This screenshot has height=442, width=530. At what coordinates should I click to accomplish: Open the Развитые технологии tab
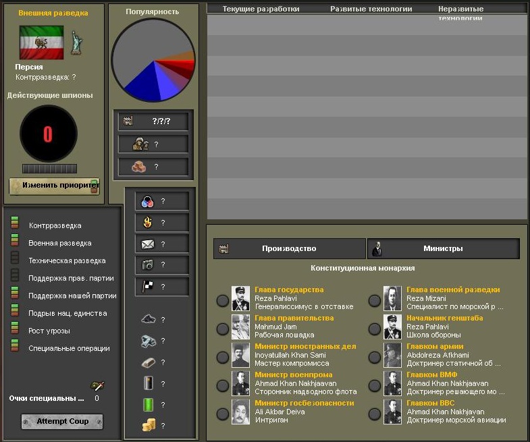coord(371,9)
